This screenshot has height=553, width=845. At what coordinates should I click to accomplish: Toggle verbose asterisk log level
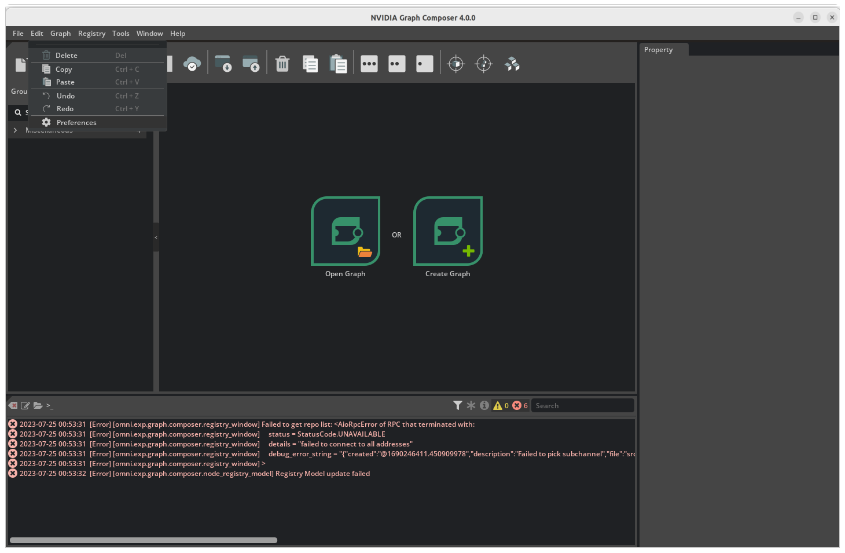[471, 405]
